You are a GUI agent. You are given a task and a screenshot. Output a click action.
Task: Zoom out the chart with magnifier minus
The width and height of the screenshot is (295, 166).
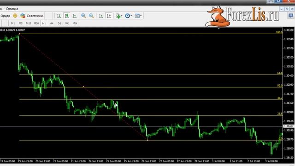91,16
